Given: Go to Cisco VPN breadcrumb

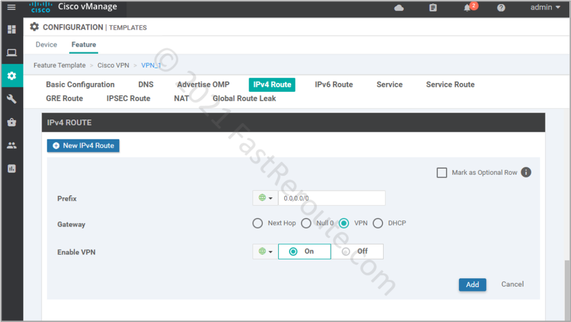Looking at the screenshot, I should click(x=113, y=65).
